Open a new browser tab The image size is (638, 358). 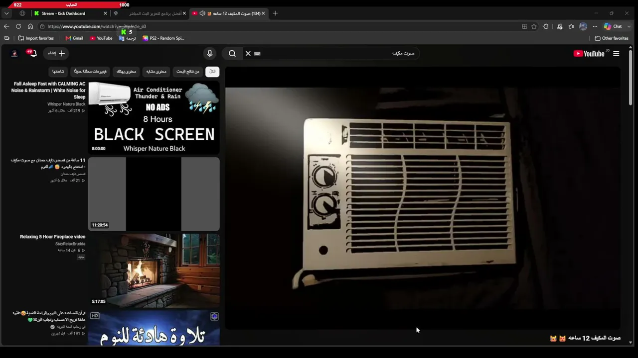[275, 13]
